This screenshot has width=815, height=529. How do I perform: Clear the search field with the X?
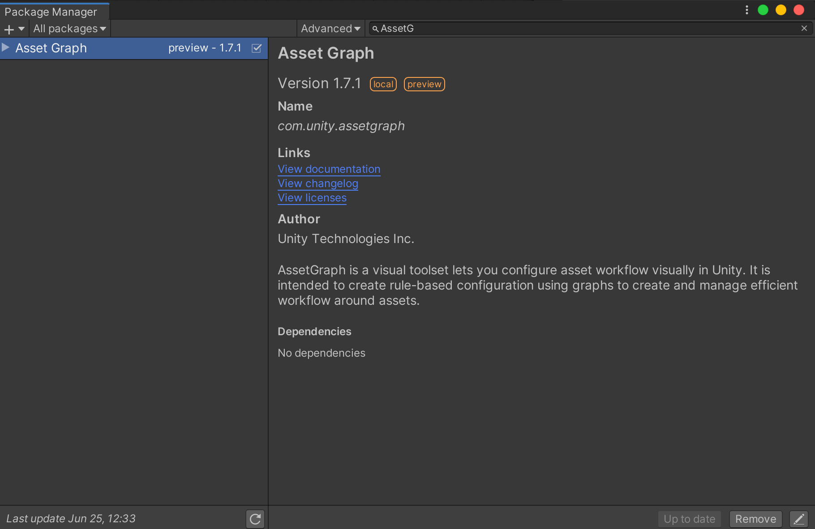tap(804, 28)
